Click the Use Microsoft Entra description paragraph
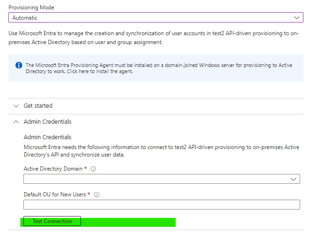Viewport: 324px width, 247px height. [154, 37]
